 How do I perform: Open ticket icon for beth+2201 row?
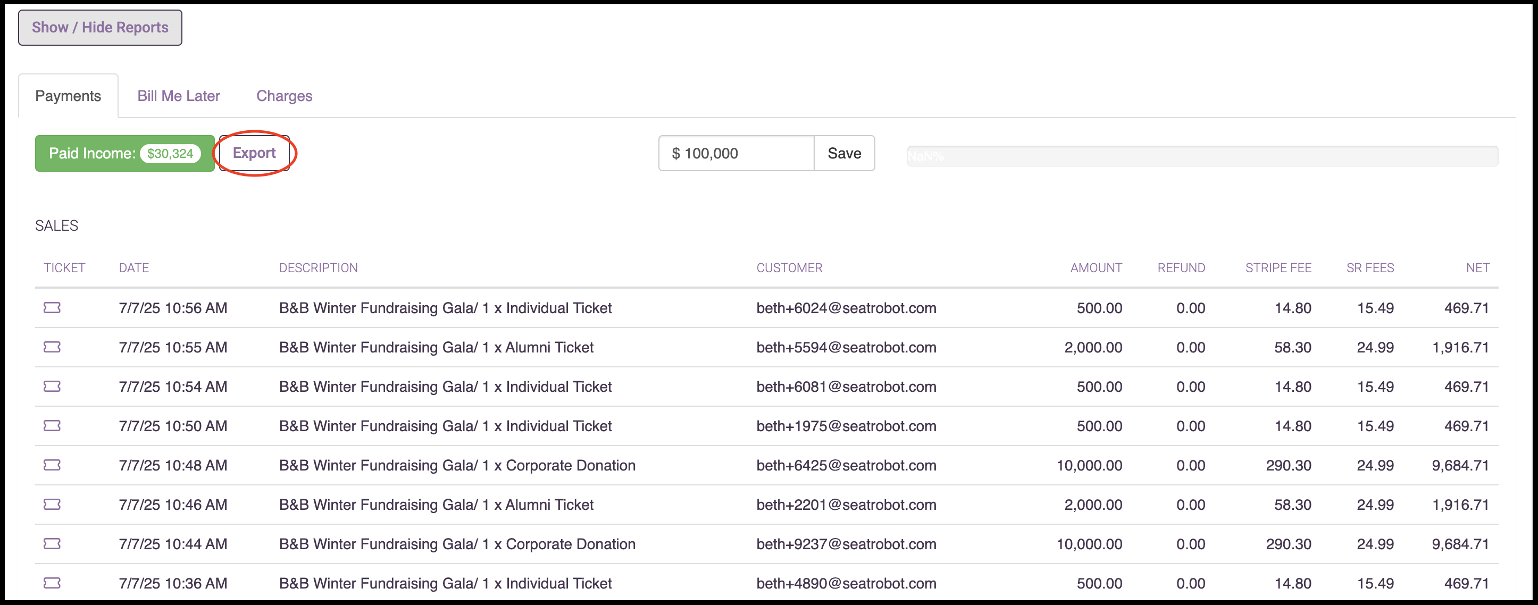(52, 505)
